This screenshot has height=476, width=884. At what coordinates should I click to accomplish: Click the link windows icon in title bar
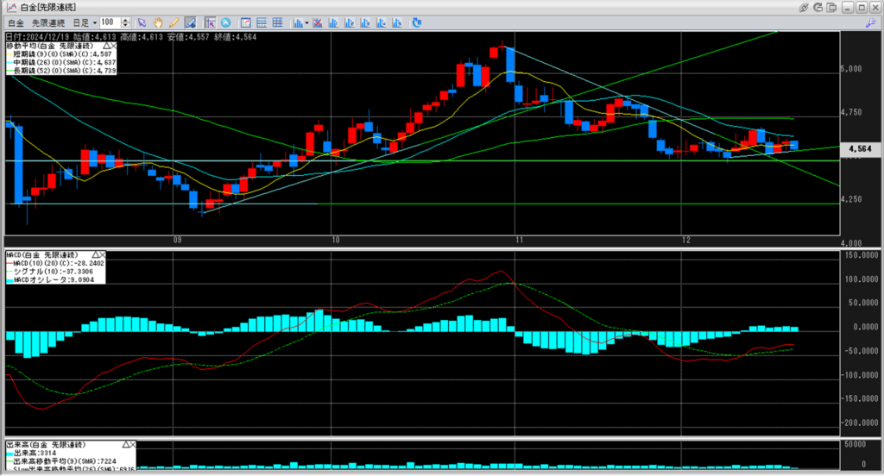click(805, 7)
